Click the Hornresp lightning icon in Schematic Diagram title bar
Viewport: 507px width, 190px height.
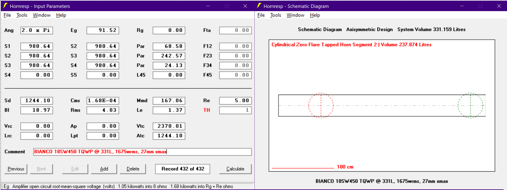point(259,6)
